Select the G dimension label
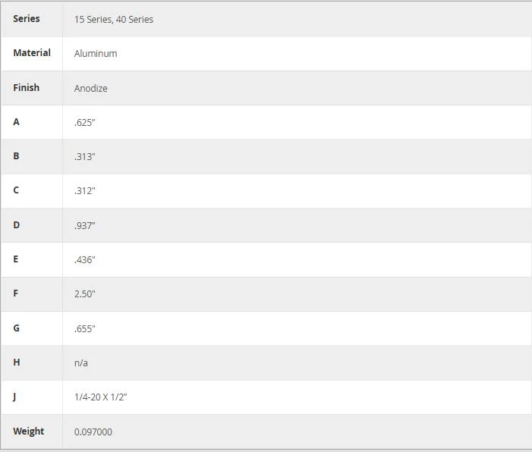 click(x=16, y=328)
